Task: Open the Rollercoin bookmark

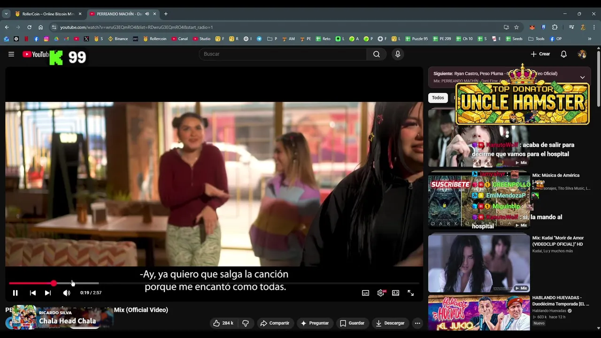Action: click(x=154, y=39)
